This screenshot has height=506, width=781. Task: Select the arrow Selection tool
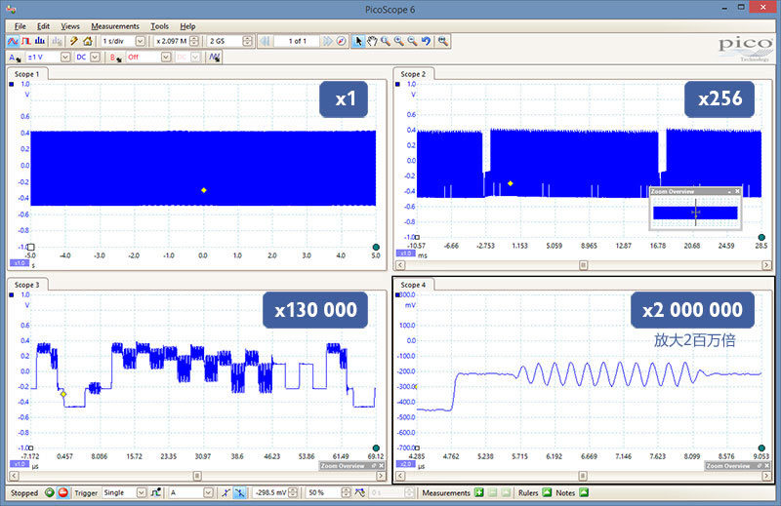(x=358, y=41)
